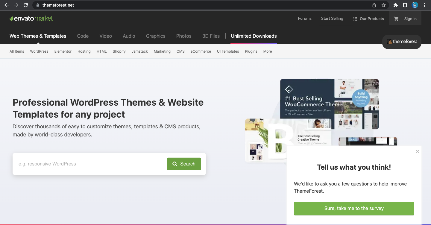This screenshot has width=431, height=225.
Task: Open Chrome's three-dot menu
Action: (425, 5)
